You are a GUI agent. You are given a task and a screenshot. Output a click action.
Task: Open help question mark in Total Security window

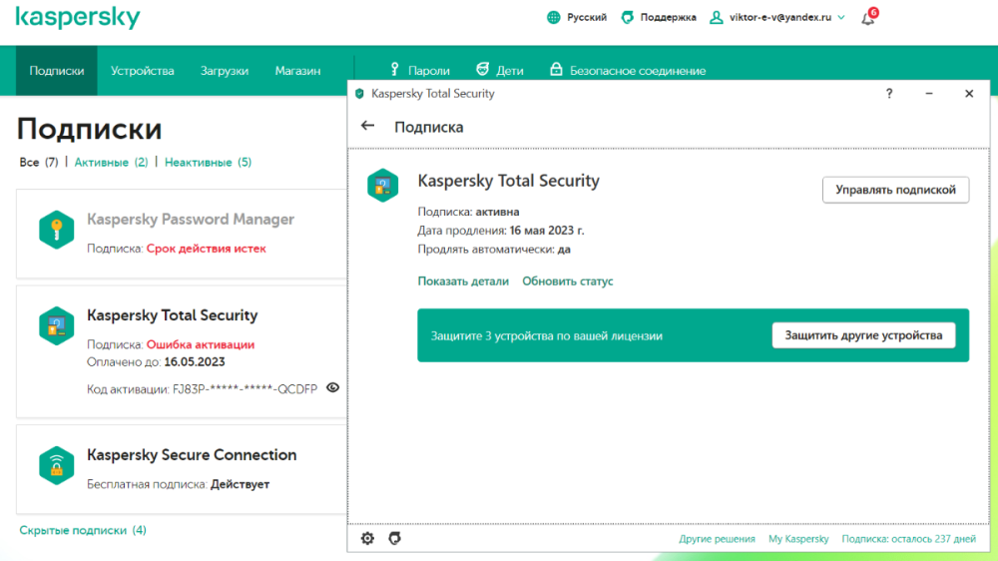tap(889, 94)
